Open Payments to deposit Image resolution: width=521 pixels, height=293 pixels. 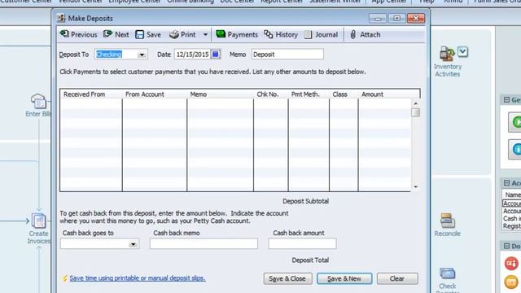[x=237, y=34]
